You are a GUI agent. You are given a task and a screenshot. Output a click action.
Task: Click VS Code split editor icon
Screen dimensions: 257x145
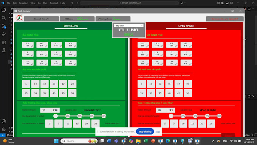[x=249, y=9]
